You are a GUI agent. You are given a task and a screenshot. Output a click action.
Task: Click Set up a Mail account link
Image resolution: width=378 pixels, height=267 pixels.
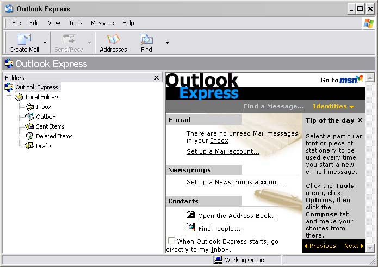tap(223, 151)
